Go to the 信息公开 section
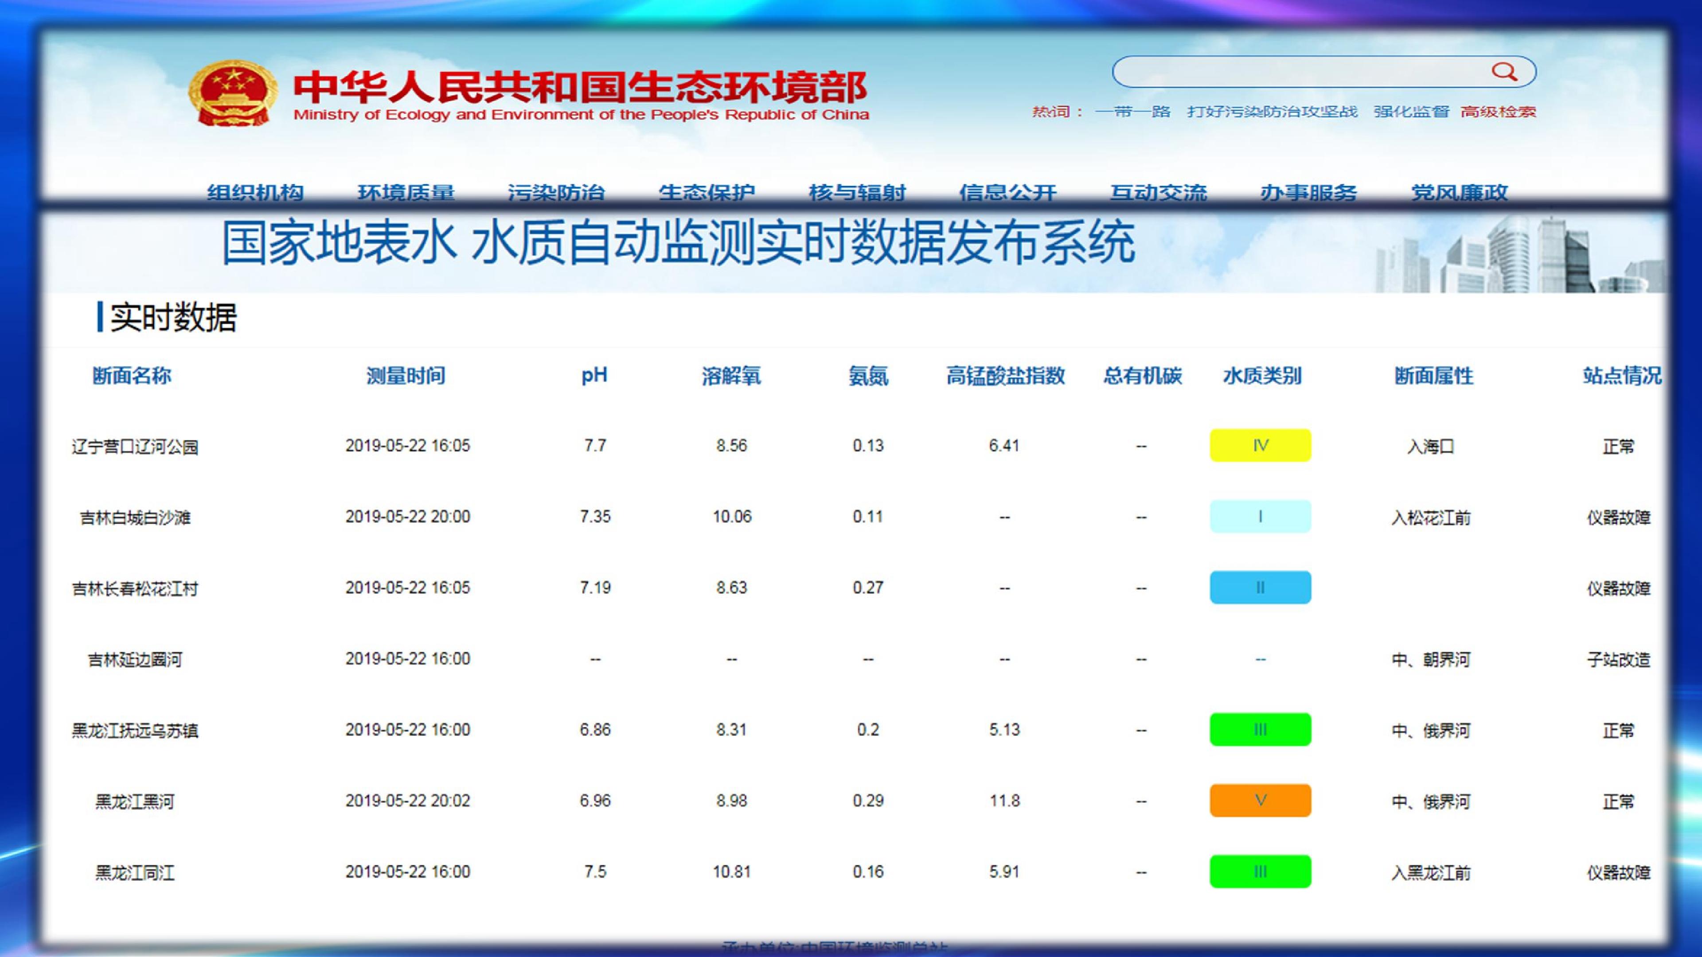 1007,192
